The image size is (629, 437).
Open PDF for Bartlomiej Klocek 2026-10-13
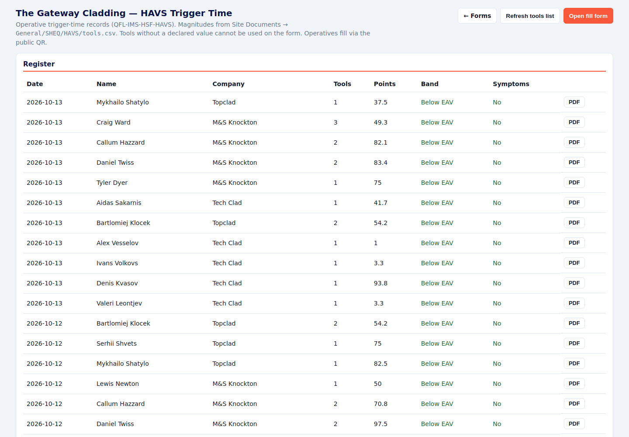(574, 223)
